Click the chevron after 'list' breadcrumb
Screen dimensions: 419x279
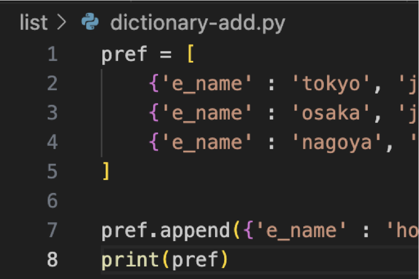tap(61, 23)
